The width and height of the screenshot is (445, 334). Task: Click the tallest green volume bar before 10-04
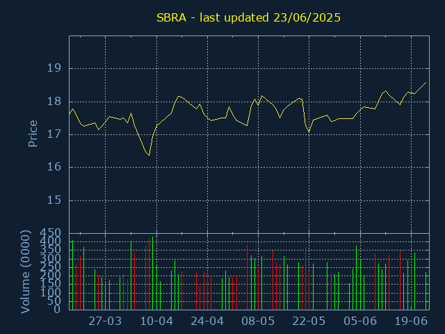153,273
